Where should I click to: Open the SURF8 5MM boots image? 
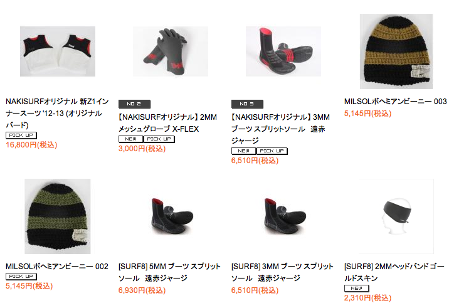[171, 216]
